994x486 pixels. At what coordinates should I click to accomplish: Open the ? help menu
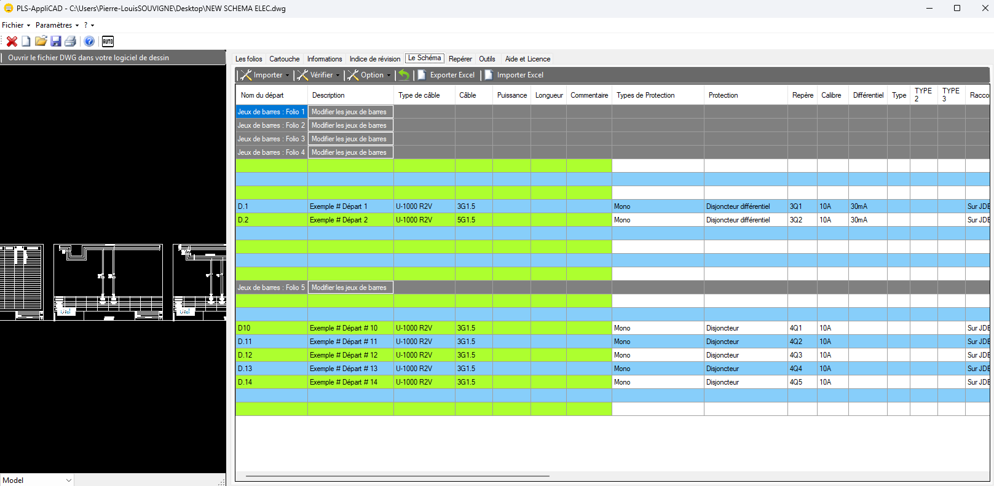(x=89, y=25)
